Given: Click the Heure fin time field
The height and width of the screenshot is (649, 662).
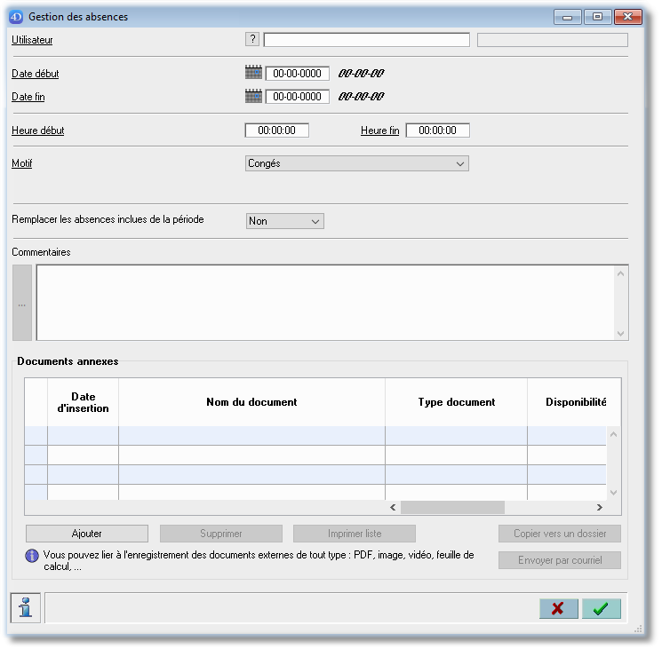Looking at the screenshot, I should click(437, 131).
